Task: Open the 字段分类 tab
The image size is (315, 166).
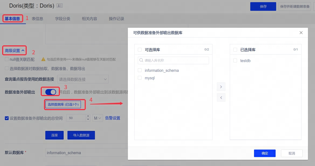Action: [63, 19]
